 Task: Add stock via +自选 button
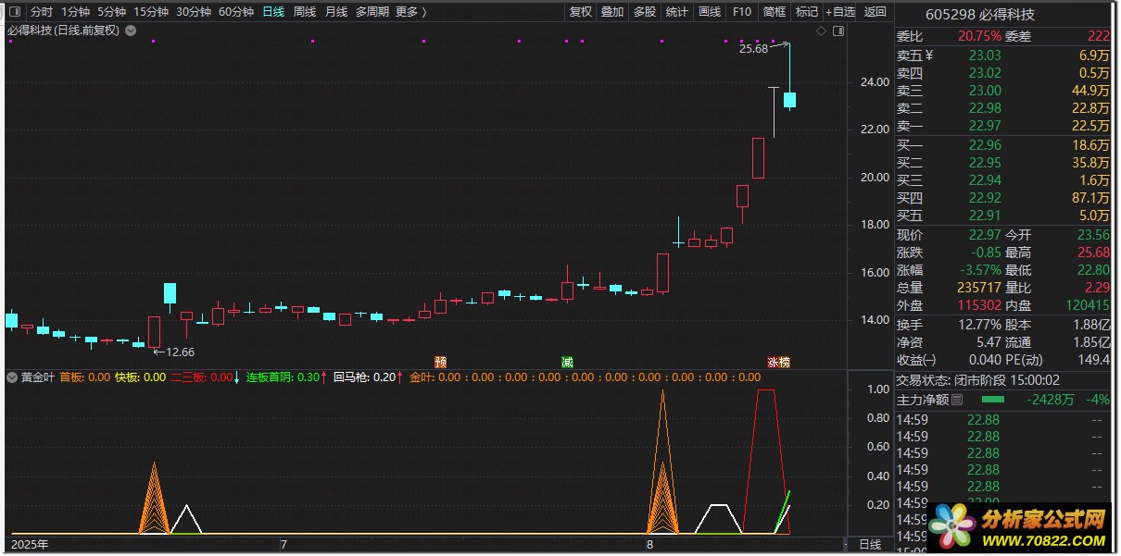[839, 12]
